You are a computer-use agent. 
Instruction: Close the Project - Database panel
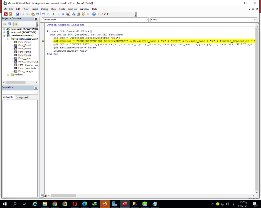point(36,19)
